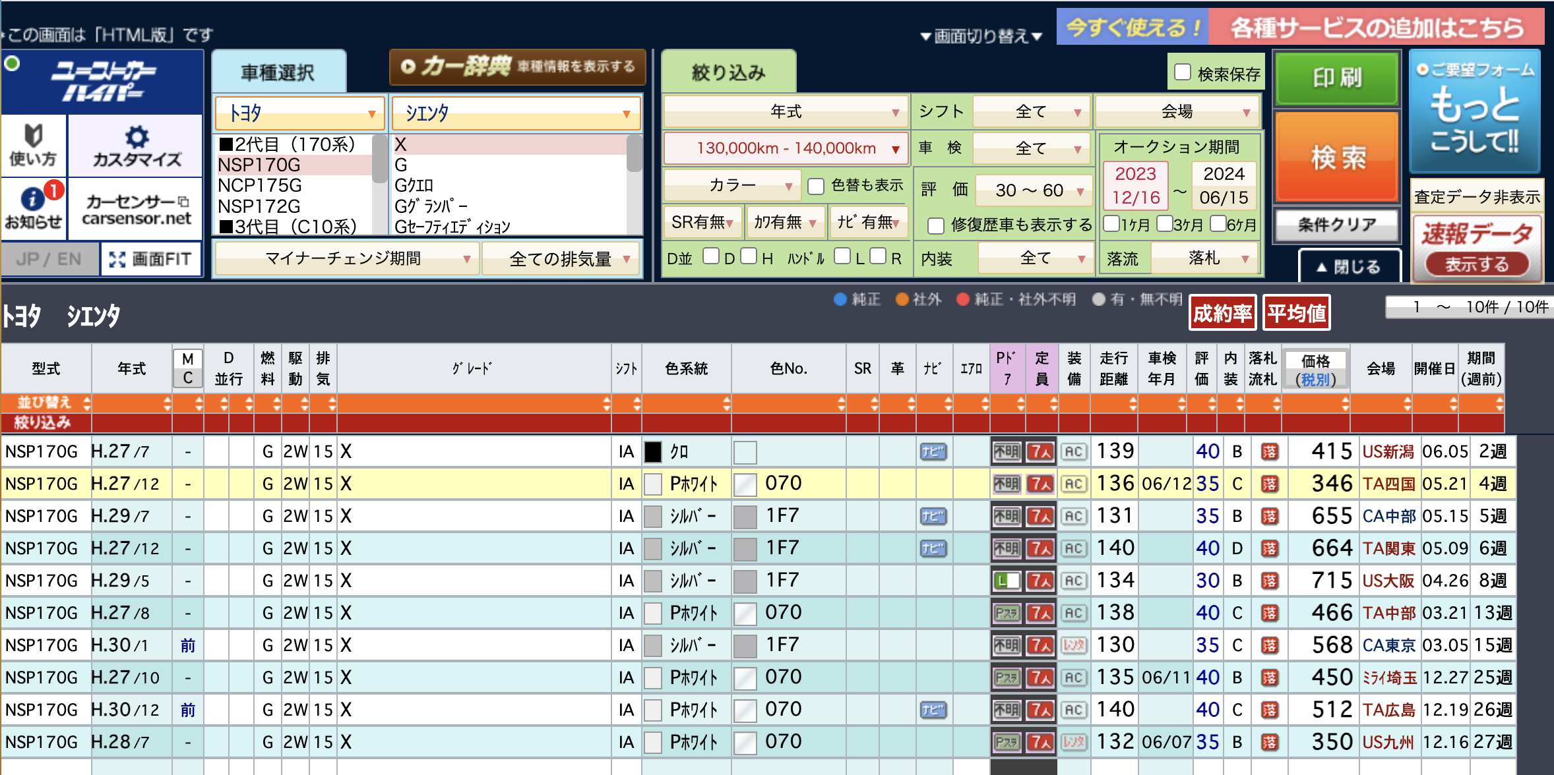Image resolution: width=1554 pixels, height=775 pixels.
Task: Click the play icon on カー辞典 banner
Action: [x=408, y=67]
